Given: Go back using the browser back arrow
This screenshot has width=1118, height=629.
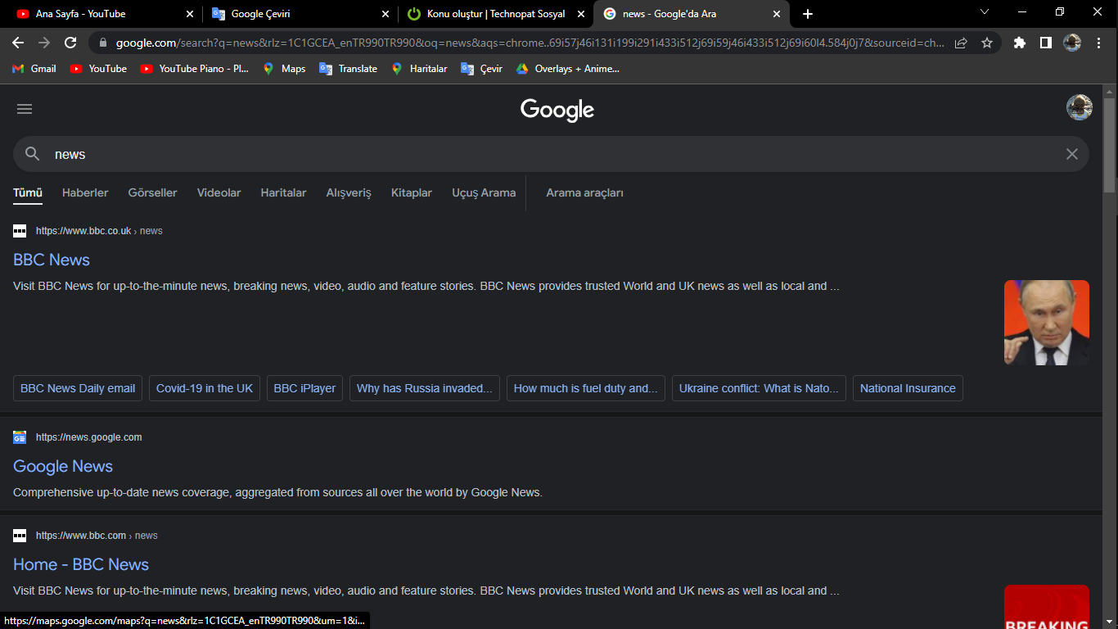Looking at the screenshot, I should point(18,43).
